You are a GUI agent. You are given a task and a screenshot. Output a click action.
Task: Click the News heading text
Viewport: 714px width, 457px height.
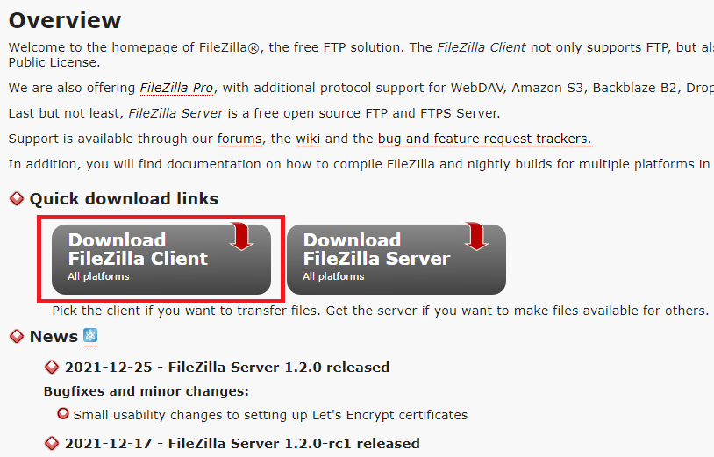point(54,336)
